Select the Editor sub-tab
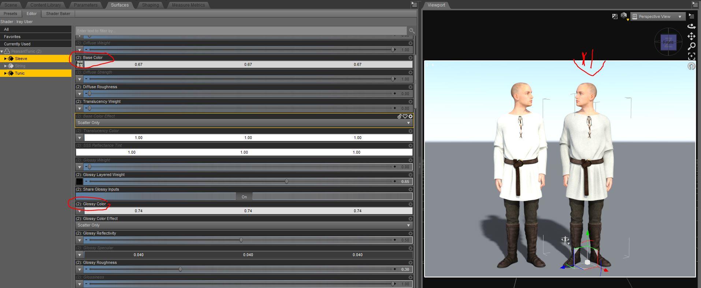 (x=31, y=14)
